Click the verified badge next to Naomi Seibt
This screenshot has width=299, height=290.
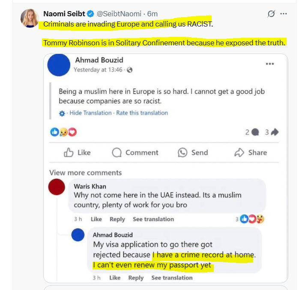[91, 14]
